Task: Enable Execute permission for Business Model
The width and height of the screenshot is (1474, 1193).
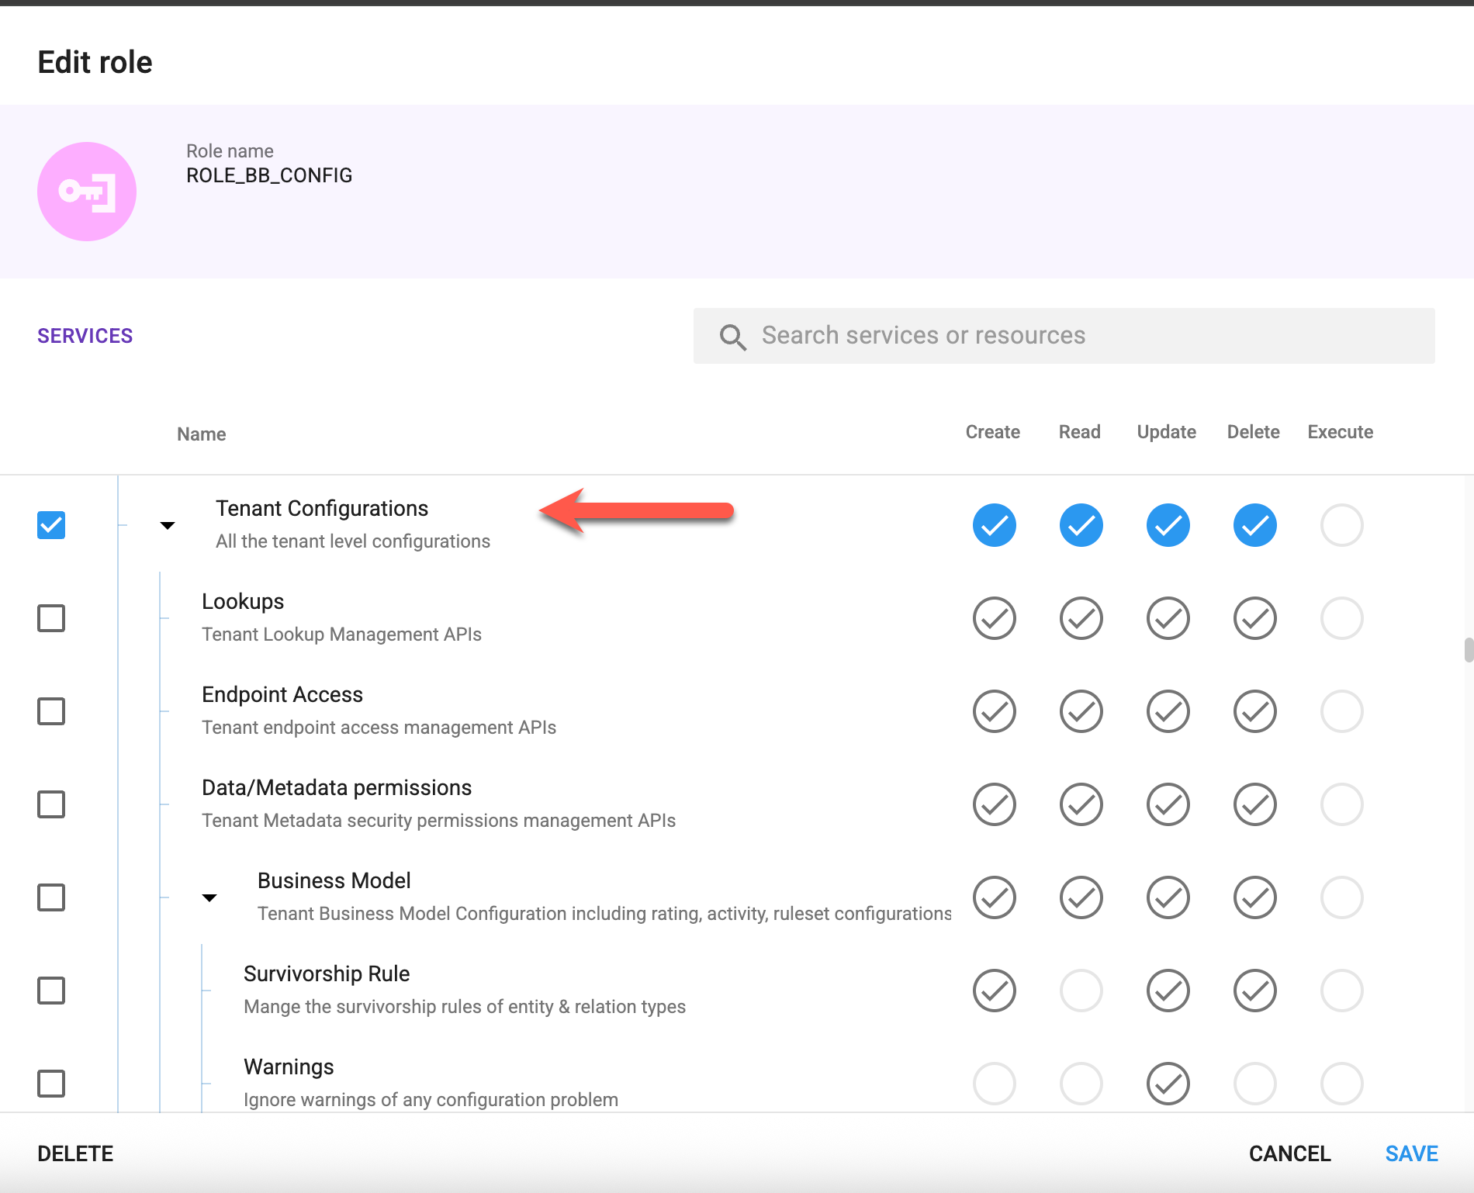Action: pyautogui.click(x=1341, y=897)
